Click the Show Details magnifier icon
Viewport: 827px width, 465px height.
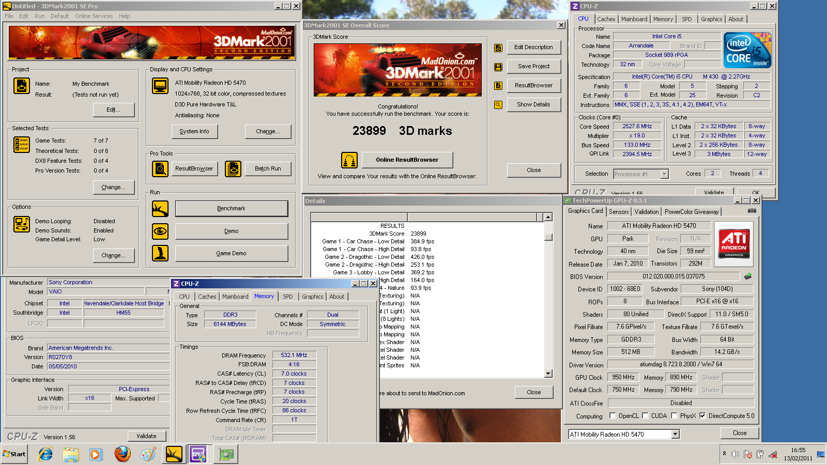click(498, 104)
